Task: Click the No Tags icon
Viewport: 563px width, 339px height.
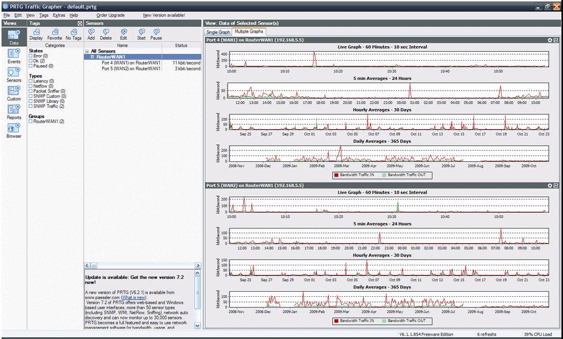Action: tap(73, 34)
